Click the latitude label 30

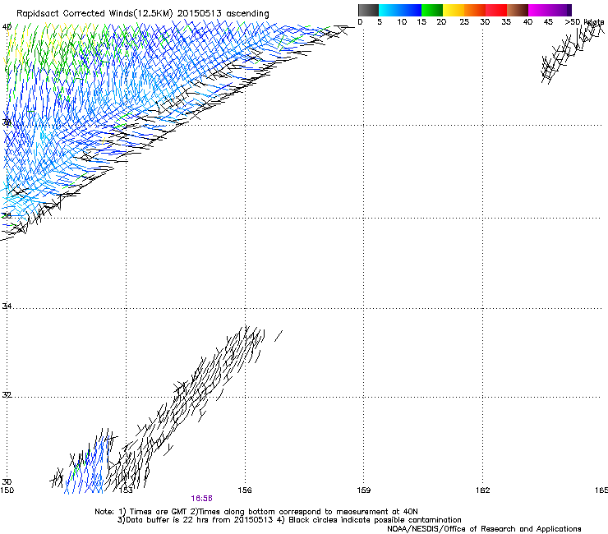point(7,481)
